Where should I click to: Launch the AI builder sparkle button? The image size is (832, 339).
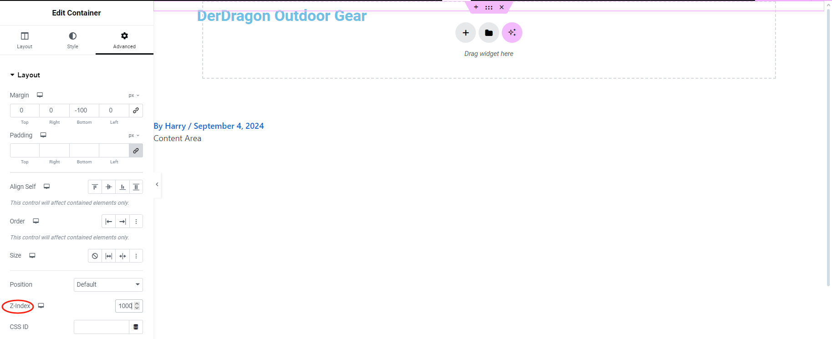[x=512, y=33]
